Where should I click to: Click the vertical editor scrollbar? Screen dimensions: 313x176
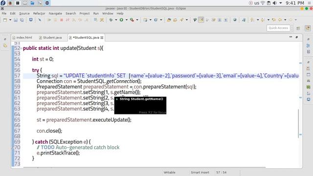point(299,123)
